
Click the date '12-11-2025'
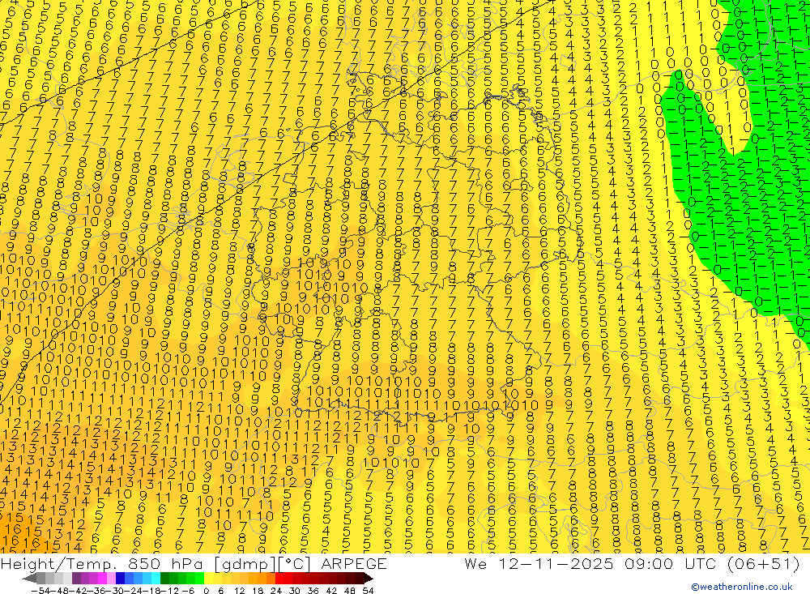tap(556, 563)
